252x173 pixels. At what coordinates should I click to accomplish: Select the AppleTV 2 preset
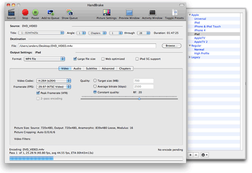[201, 42]
